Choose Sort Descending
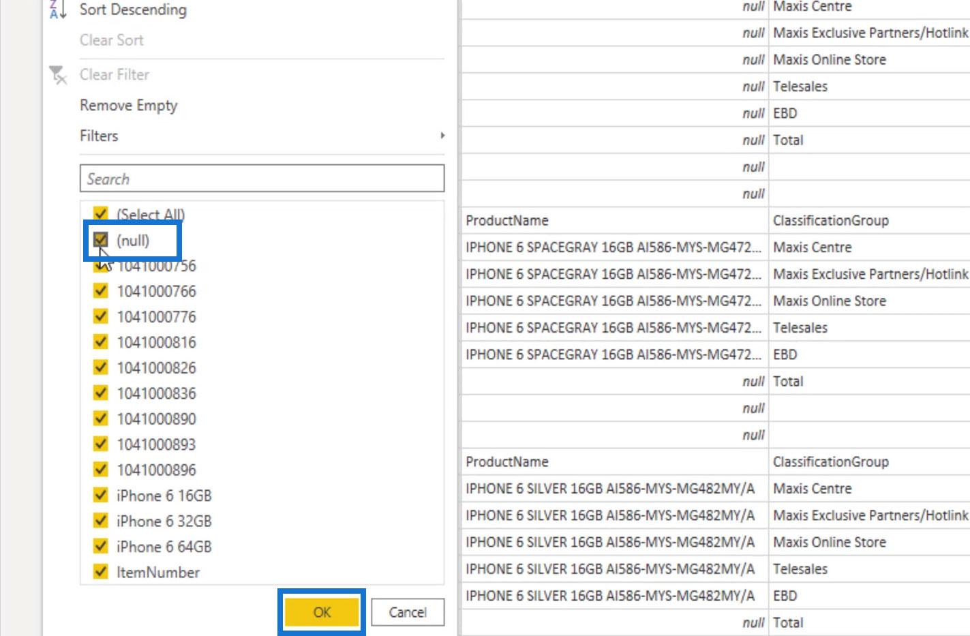 click(x=133, y=10)
